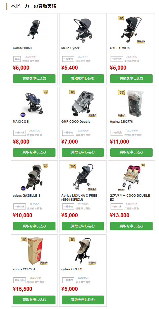This screenshot has height=309, width=159.
Task: Click the MAXI COSI product name
Action: pyautogui.click(x=21, y=122)
